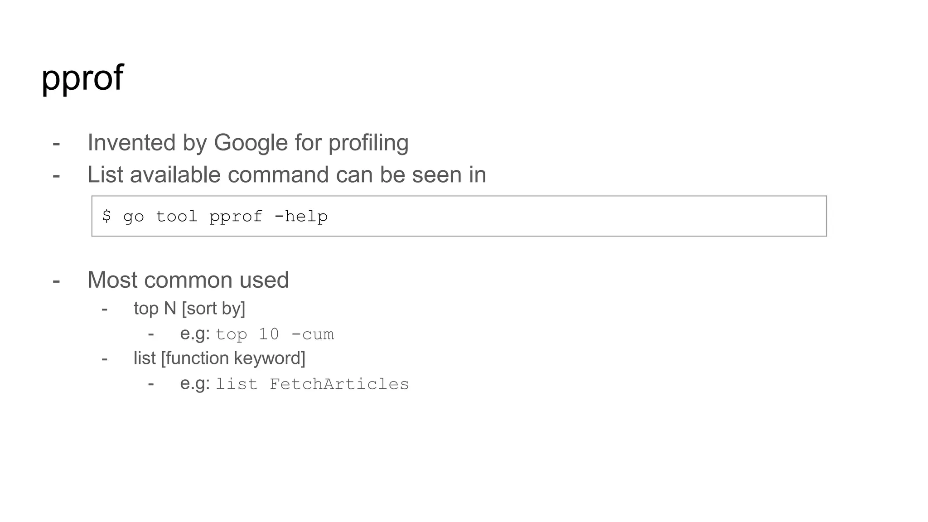Click the word "profiling" in first bullet
Viewport: 928px width, 522px height.
pos(368,143)
